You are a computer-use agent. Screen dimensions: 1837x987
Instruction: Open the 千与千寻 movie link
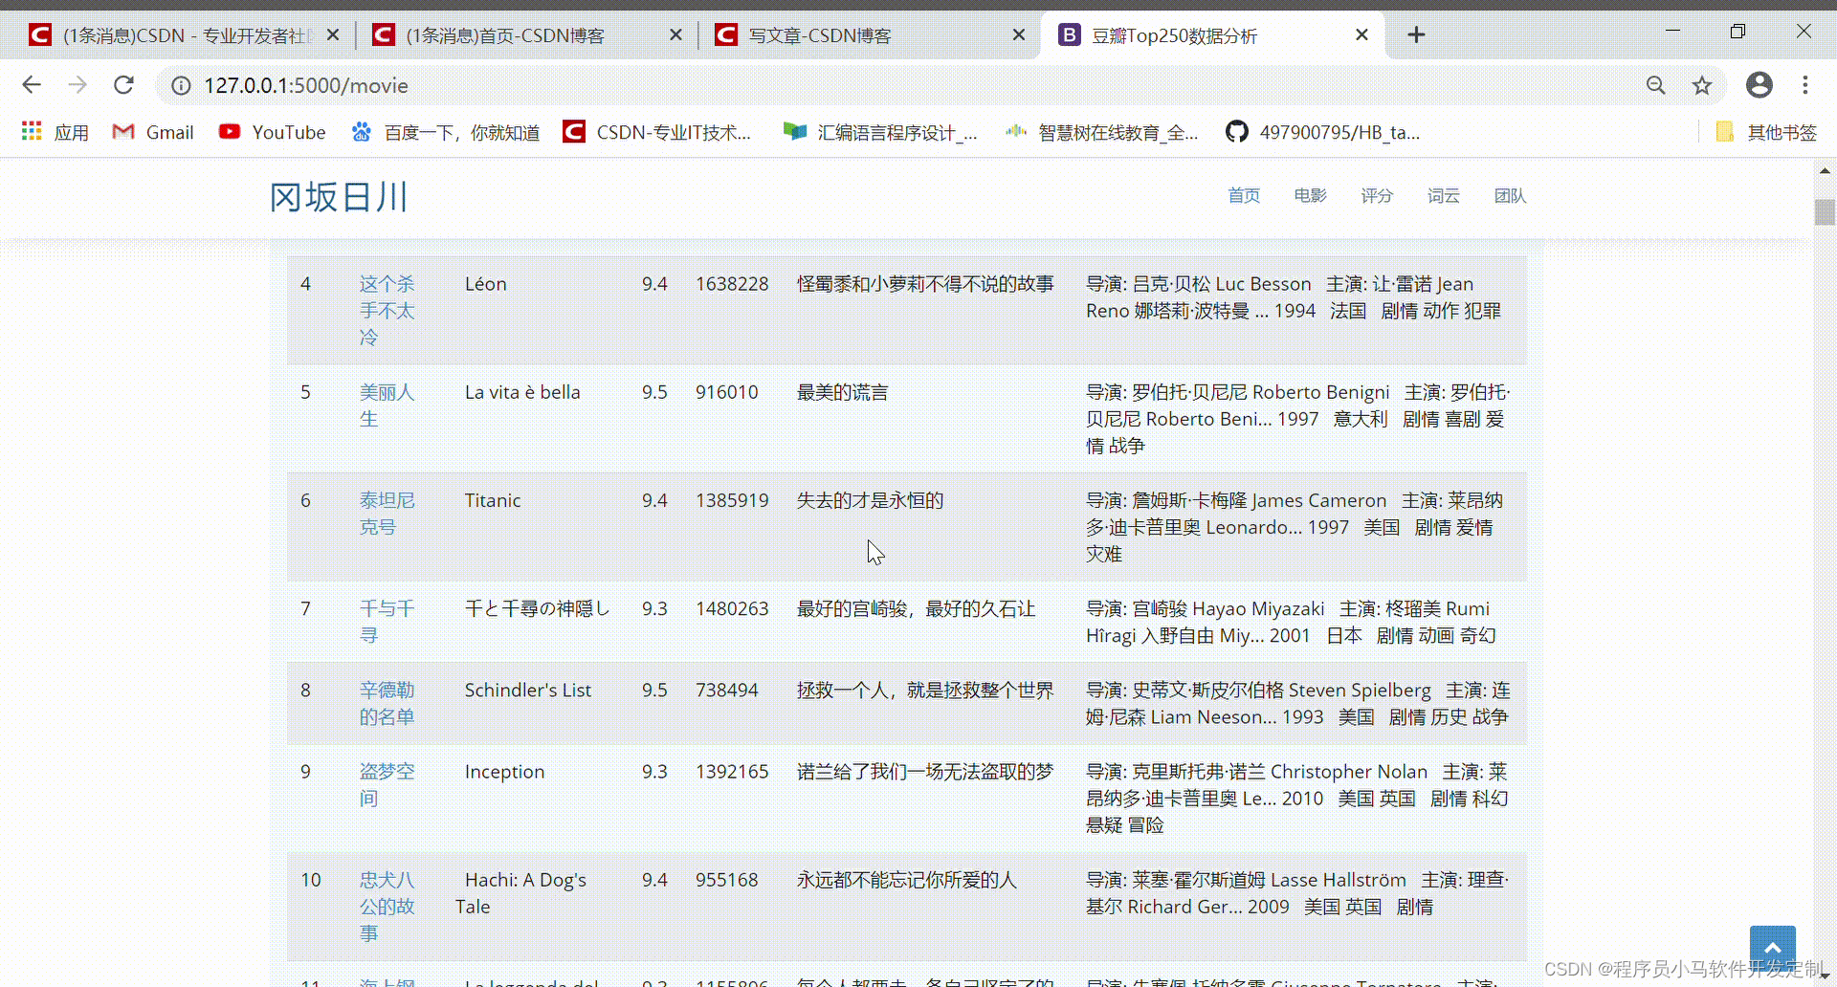click(x=387, y=622)
